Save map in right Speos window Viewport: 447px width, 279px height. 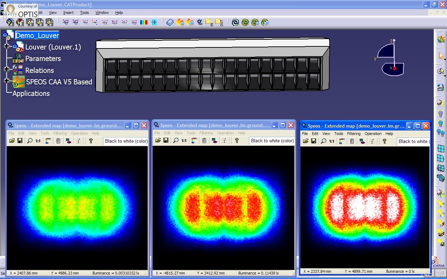(314, 141)
